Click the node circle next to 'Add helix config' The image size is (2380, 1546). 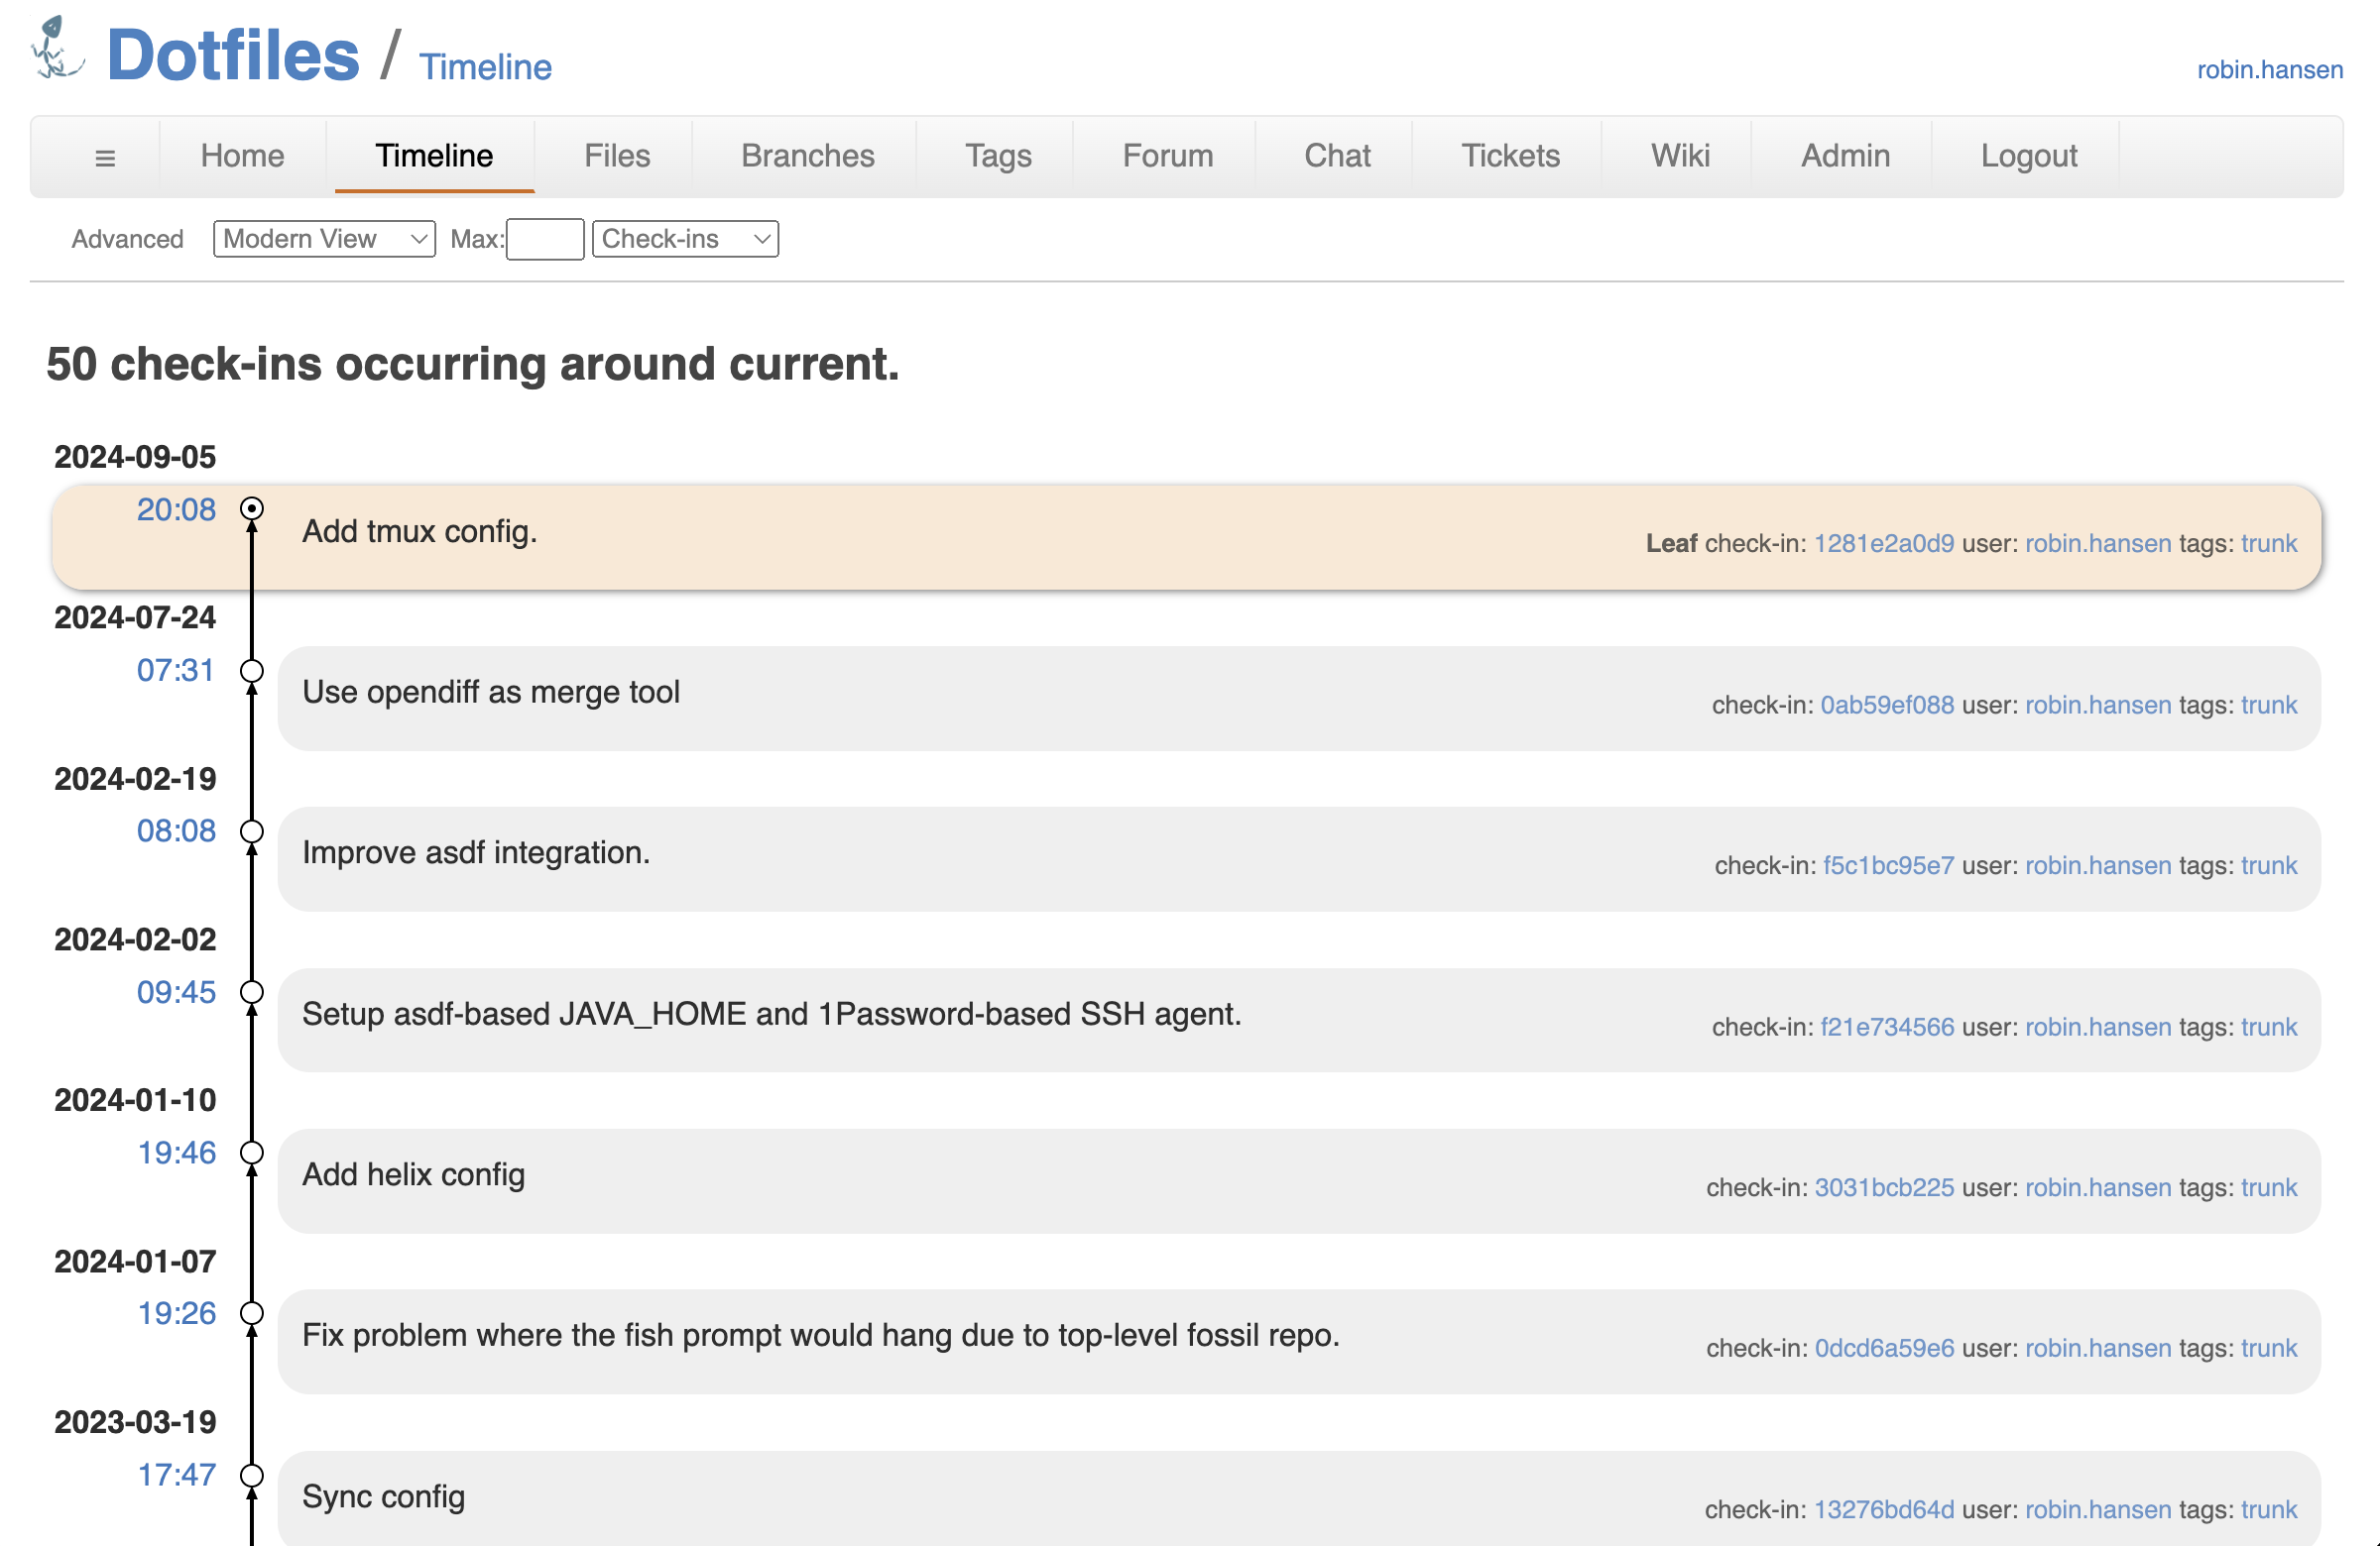[251, 1152]
